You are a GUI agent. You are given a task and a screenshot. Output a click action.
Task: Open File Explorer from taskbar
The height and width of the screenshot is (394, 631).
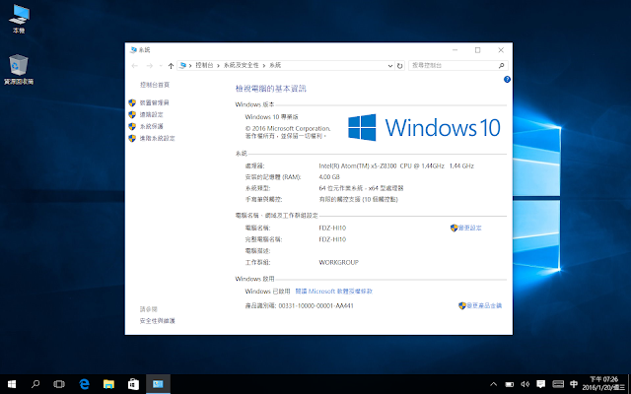(108, 384)
